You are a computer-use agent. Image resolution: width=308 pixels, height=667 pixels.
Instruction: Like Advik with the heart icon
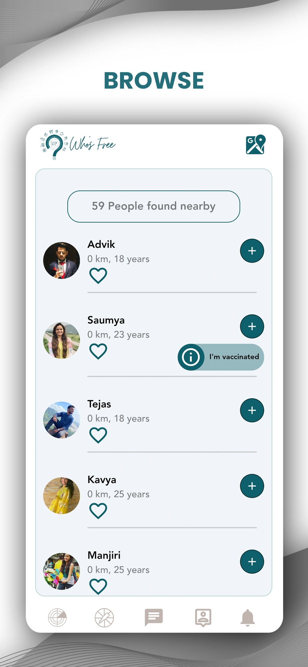[98, 275]
